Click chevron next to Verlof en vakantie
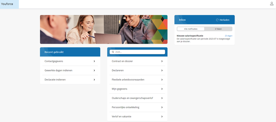Image resolution: width=276 pixels, height=122 pixels. point(162,117)
